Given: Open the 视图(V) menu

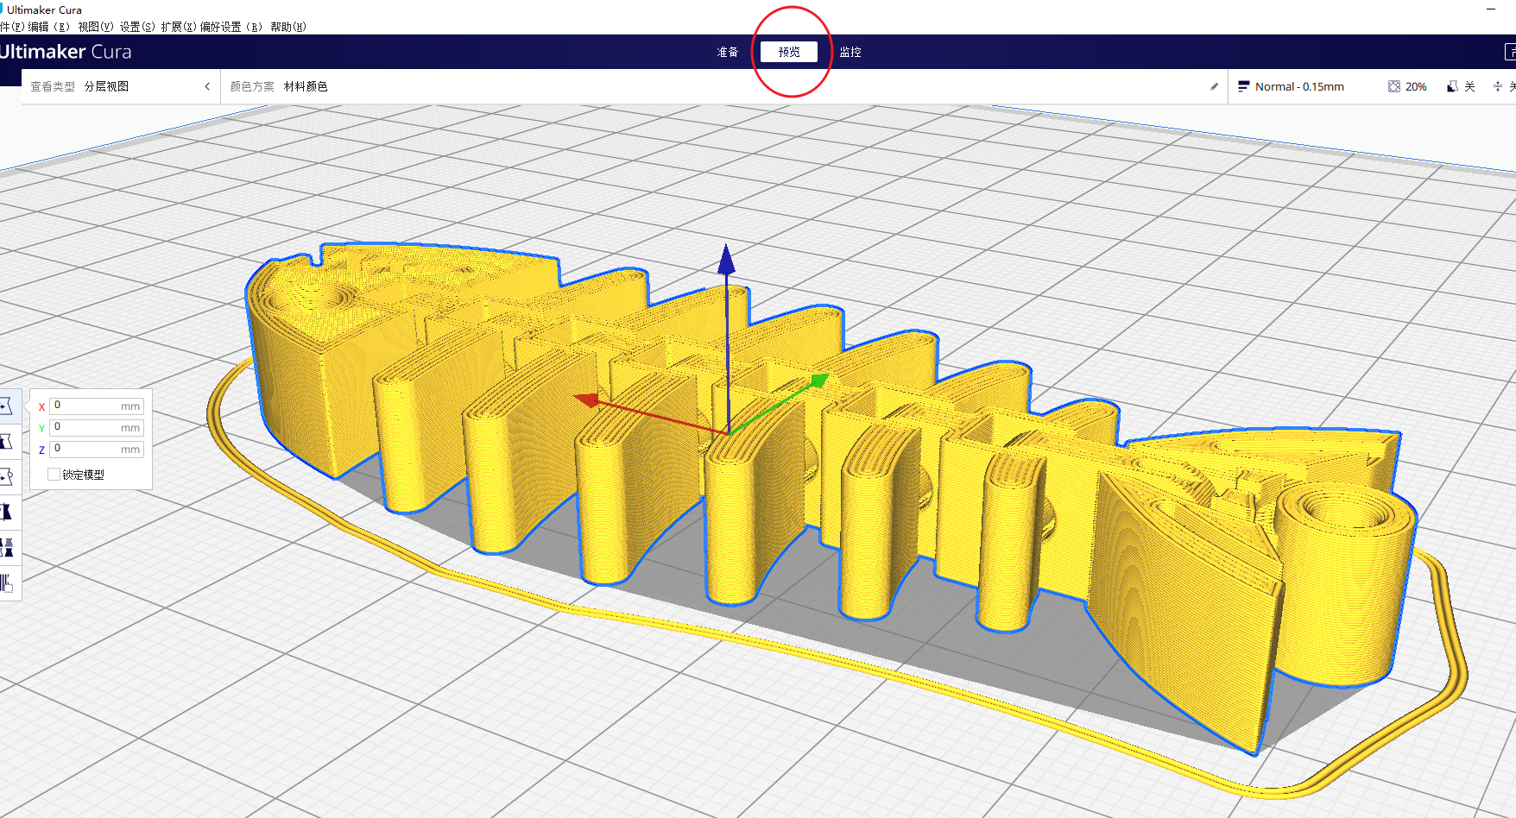Looking at the screenshot, I should [x=95, y=27].
